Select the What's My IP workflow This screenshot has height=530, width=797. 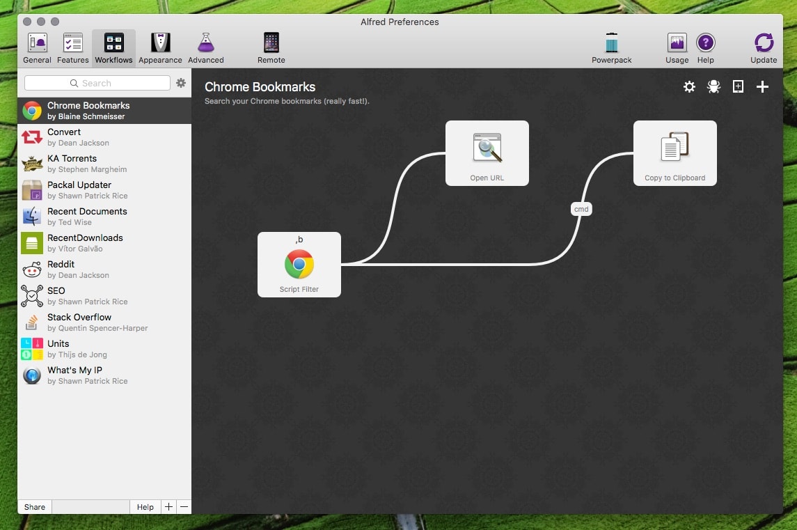(x=104, y=375)
